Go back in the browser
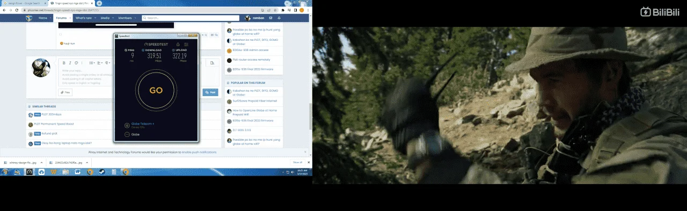Viewport: 687px width, 211px height. tap(4, 10)
